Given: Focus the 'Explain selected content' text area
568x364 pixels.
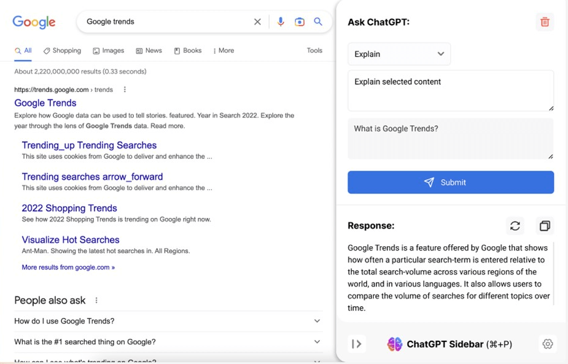Looking at the screenshot, I should pyautogui.click(x=451, y=91).
